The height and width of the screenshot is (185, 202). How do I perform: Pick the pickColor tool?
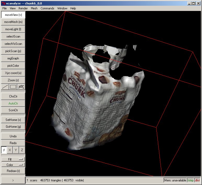coord(13,66)
